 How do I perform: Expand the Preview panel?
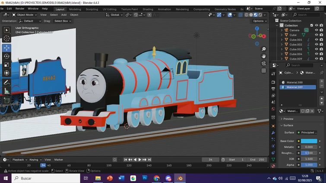coord(288,119)
